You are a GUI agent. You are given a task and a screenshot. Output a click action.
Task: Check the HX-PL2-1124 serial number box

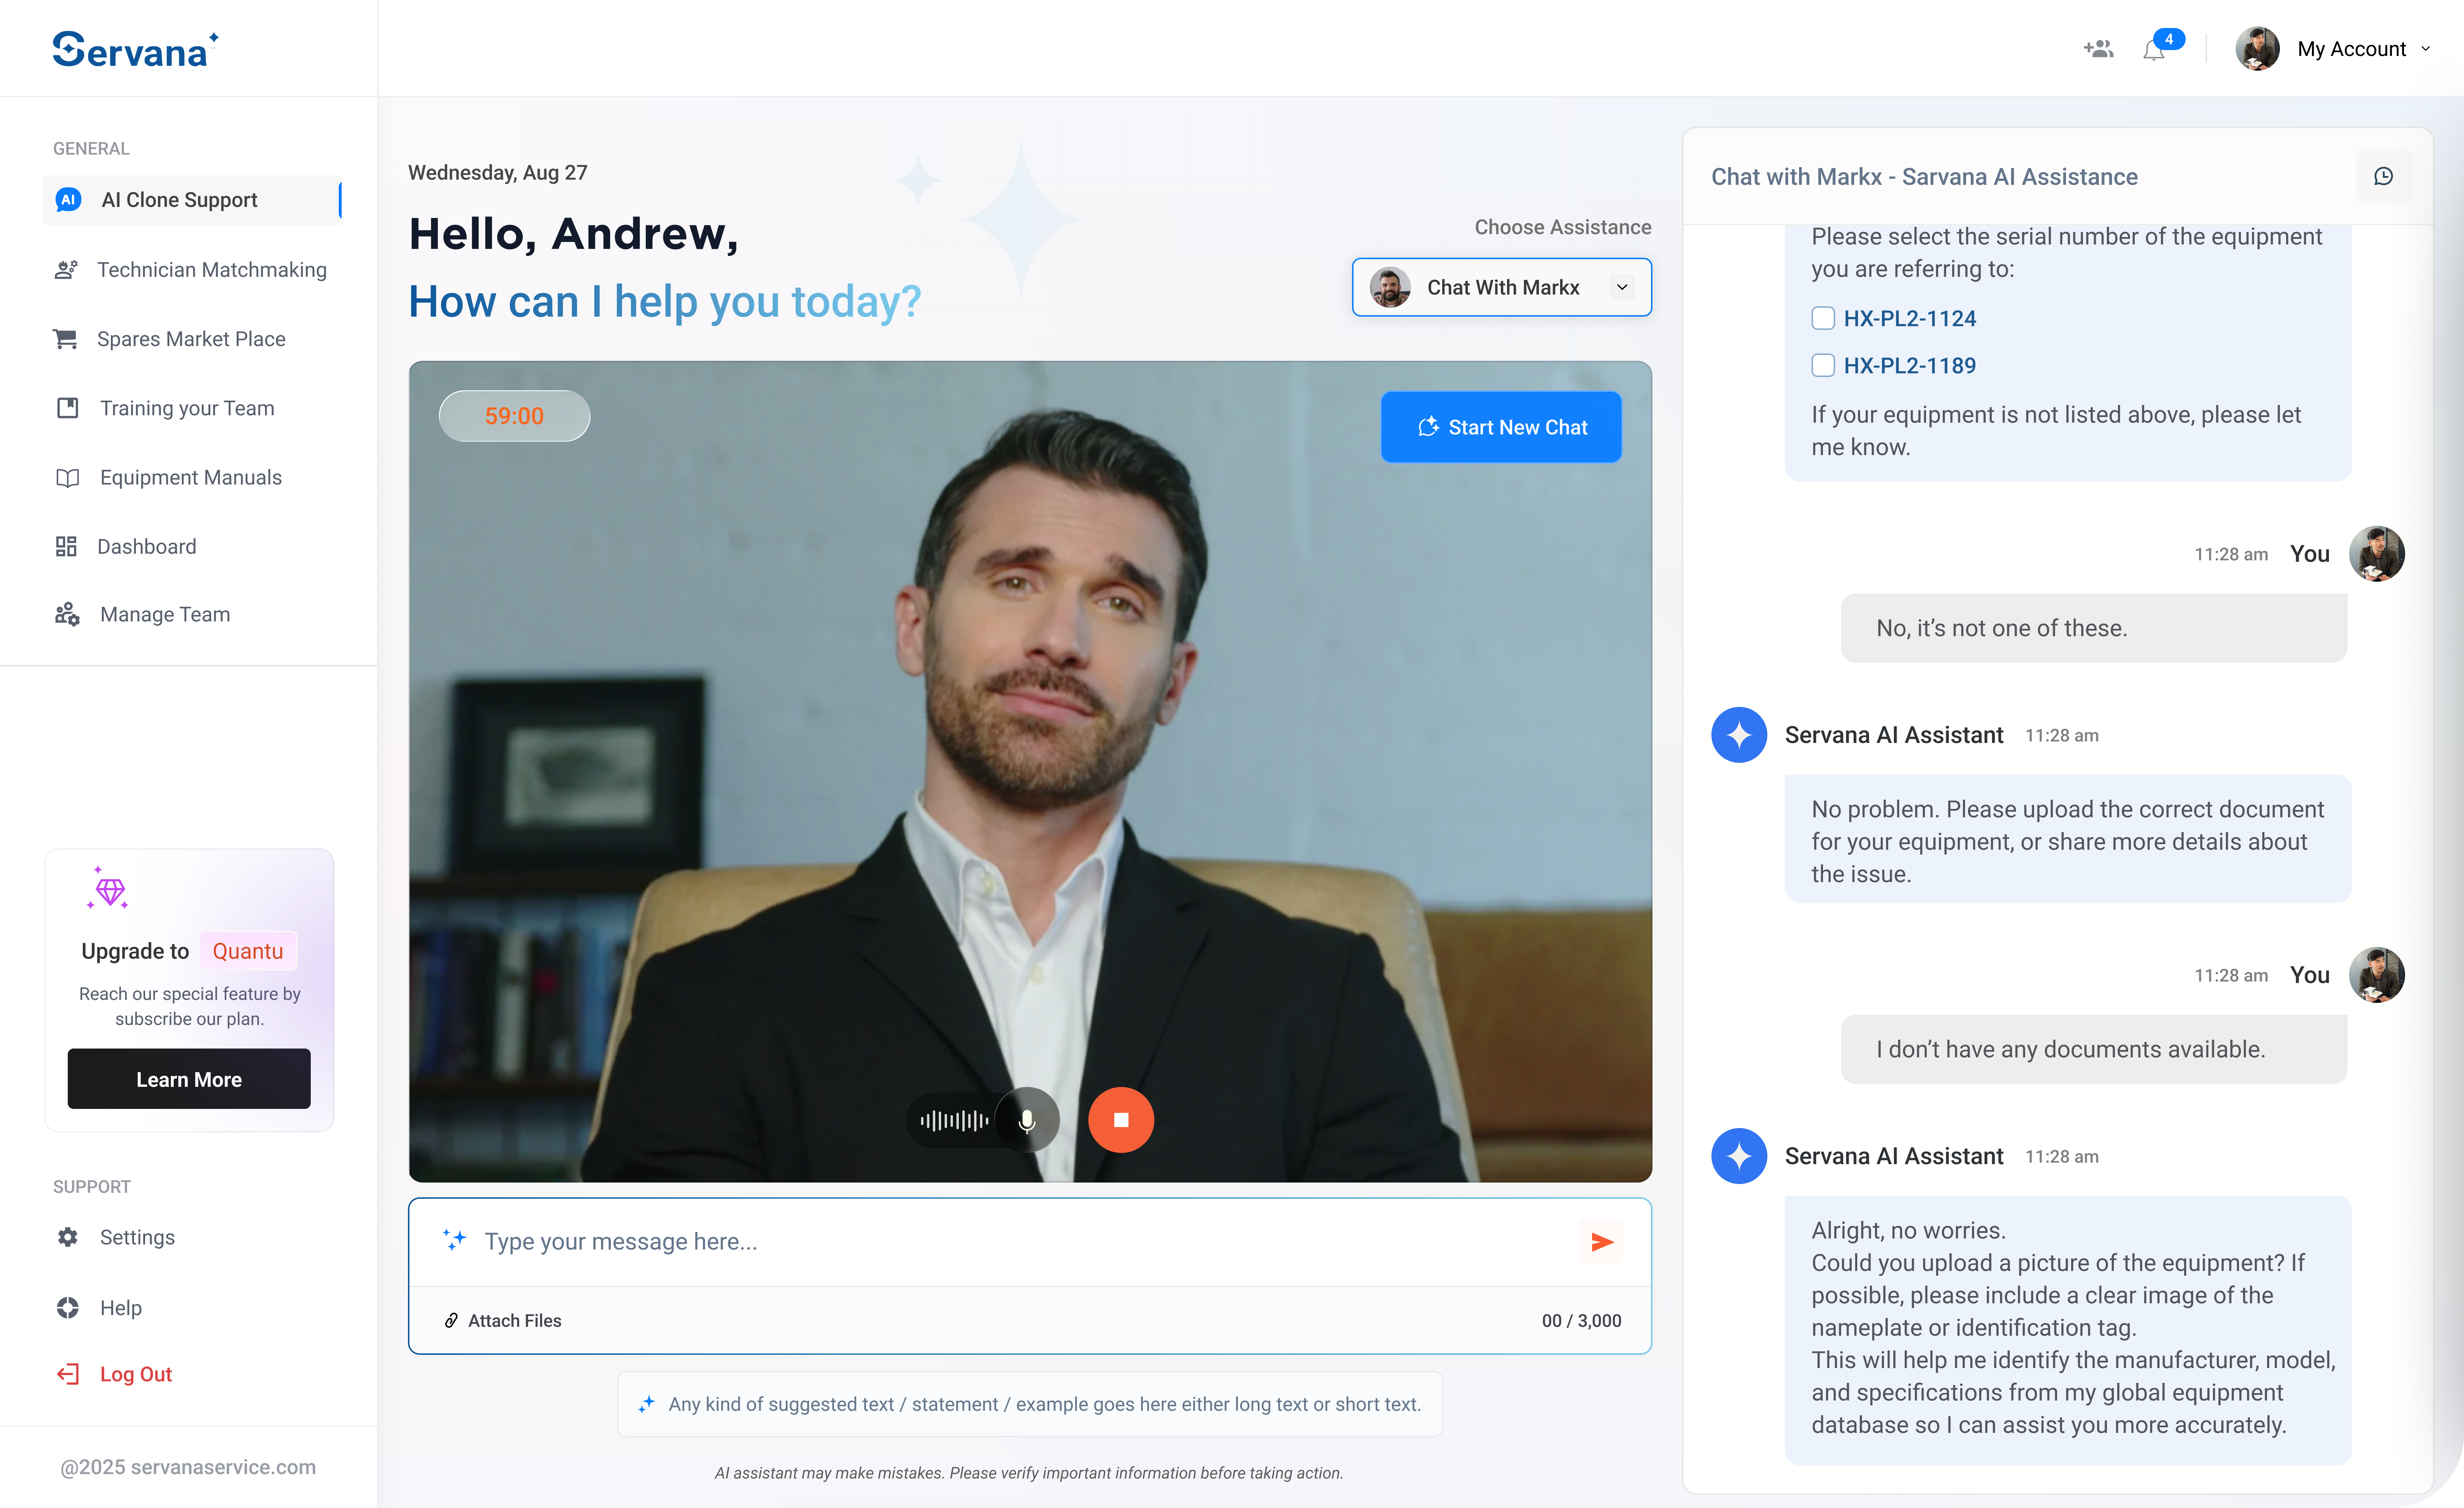(x=1823, y=318)
